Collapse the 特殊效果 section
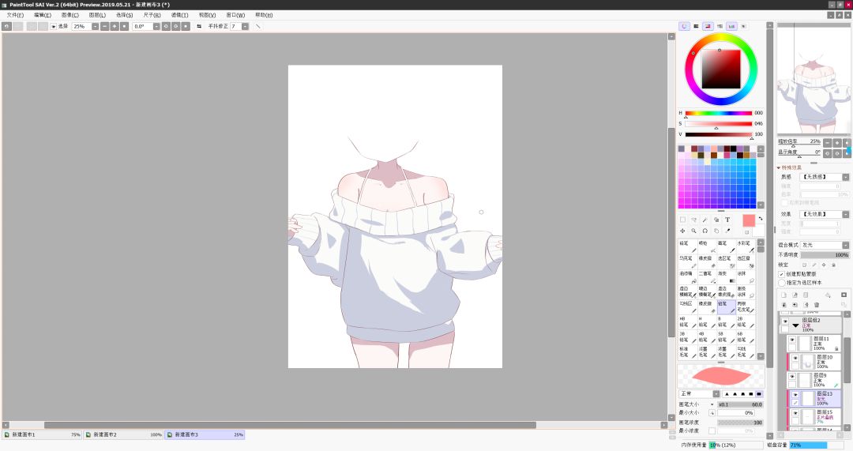 click(x=779, y=167)
